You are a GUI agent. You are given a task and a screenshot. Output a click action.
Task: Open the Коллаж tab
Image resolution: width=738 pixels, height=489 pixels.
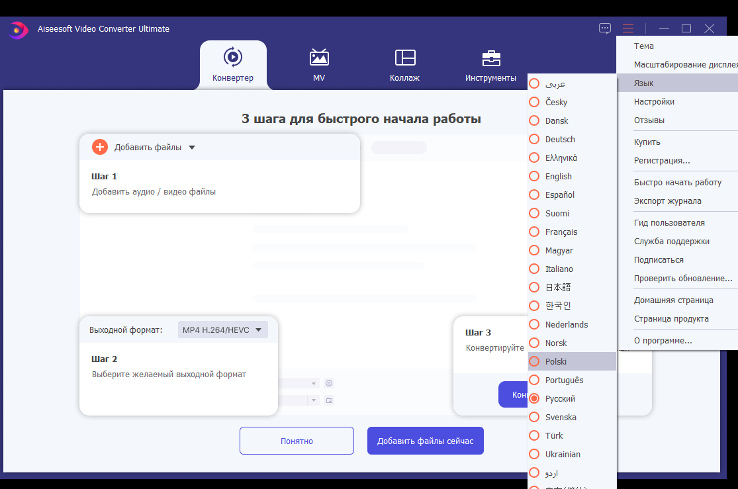405,65
